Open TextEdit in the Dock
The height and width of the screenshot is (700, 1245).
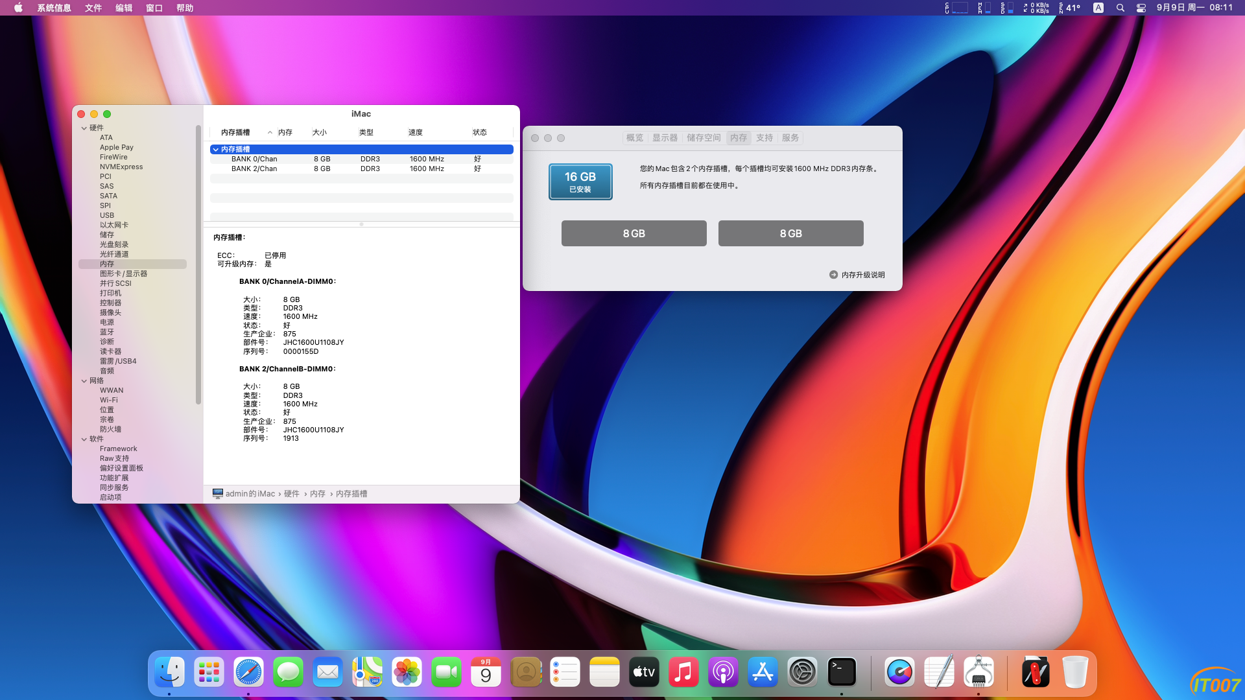(939, 672)
